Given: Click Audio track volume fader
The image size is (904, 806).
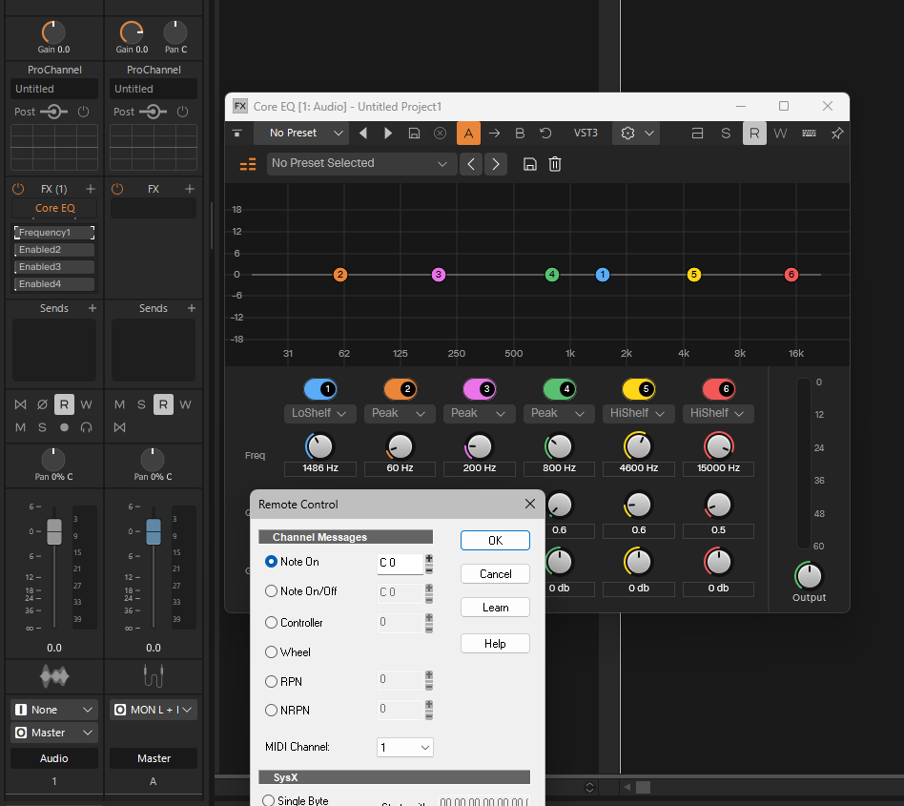Looking at the screenshot, I should [x=54, y=531].
